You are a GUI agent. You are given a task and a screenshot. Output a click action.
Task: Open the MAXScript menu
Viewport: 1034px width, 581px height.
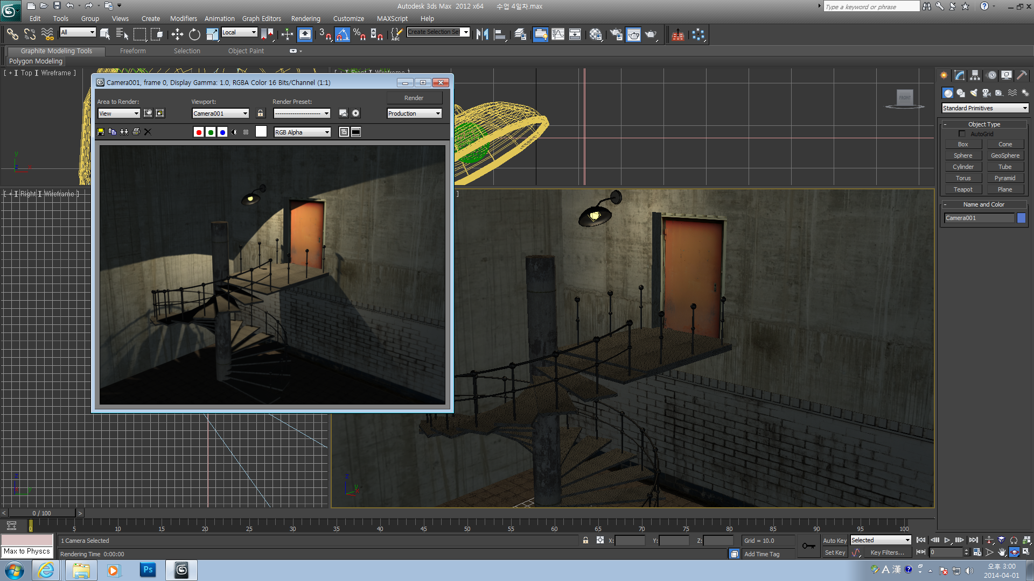coord(392,18)
